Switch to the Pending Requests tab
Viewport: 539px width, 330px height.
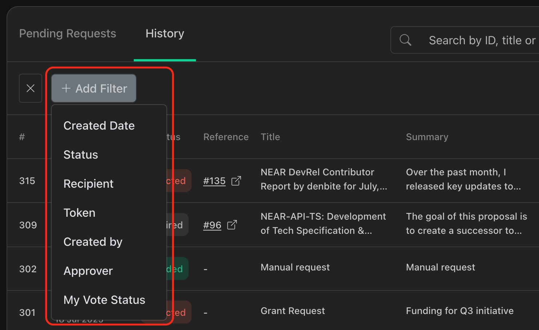67,33
